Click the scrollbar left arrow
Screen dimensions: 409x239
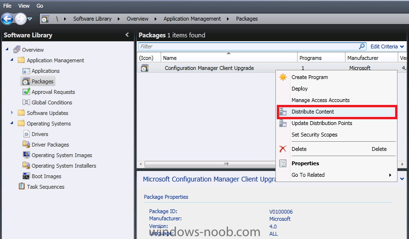(141, 164)
